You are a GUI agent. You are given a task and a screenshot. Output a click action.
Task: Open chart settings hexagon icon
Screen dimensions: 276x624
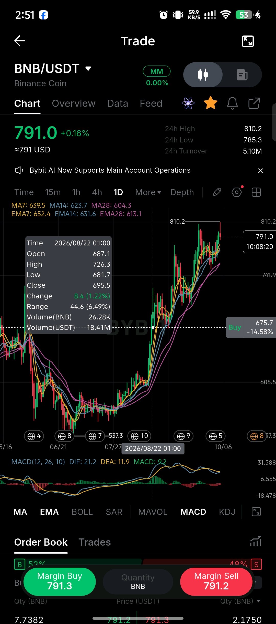tap(237, 192)
